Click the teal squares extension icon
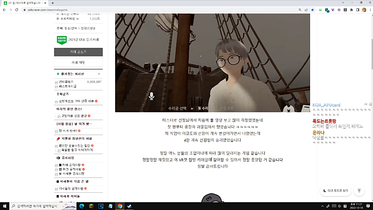The height and width of the screenshot is (210, 373). tap(327, 10)
